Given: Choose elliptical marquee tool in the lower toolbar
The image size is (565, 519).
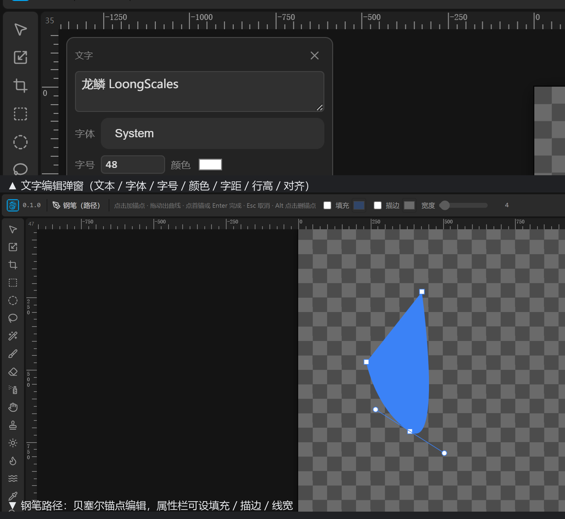Looking at the screenshot, I should point(13,300).
